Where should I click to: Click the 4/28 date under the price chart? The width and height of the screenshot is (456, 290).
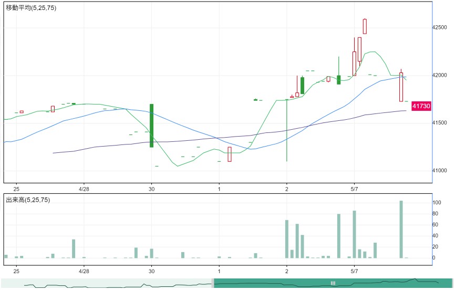tap(84, 189)
